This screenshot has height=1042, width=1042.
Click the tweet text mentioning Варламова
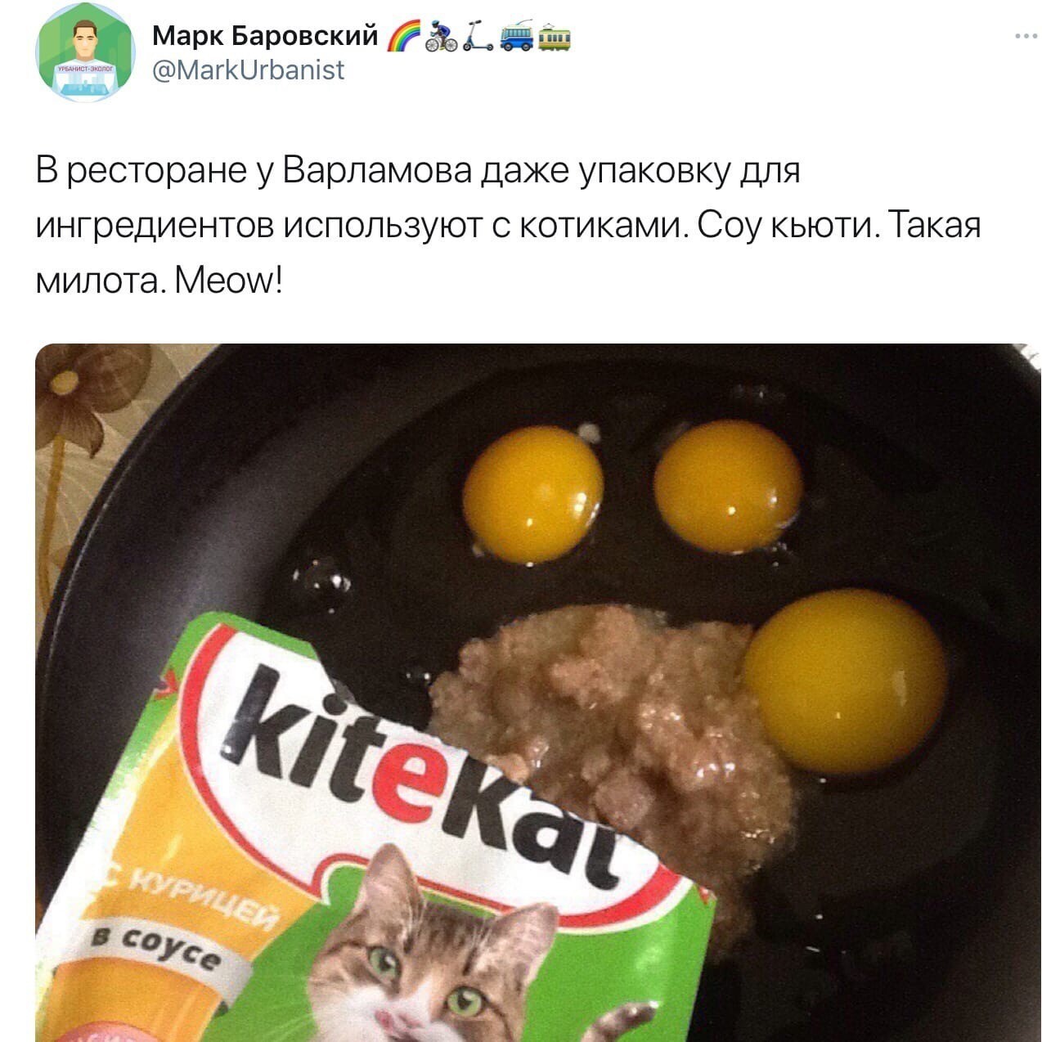[509, 226]
